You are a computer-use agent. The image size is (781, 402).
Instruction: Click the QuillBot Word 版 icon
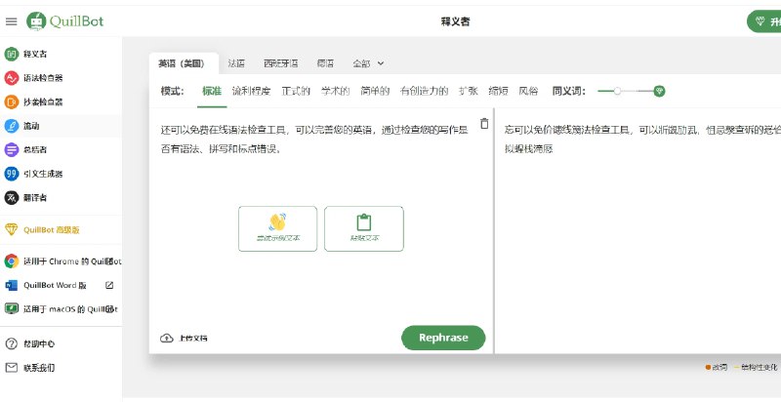point(12,285)
